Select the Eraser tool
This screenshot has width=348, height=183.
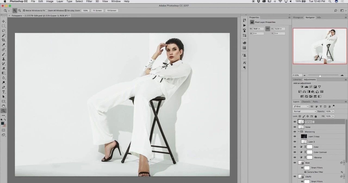4,68
